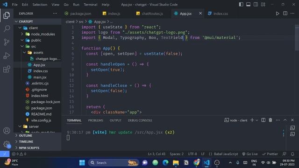Image resolution: width=299 pixels, height=168 pixels.
Task: Open terminal panel more actions
Action: pyautogui.click(x=278, y=120)
